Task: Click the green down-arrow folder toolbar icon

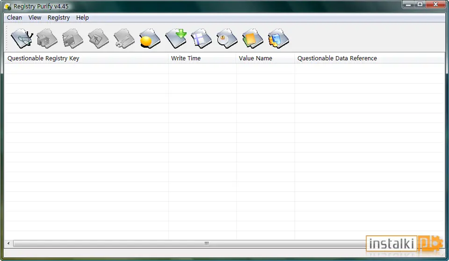Action: (176, 38)
